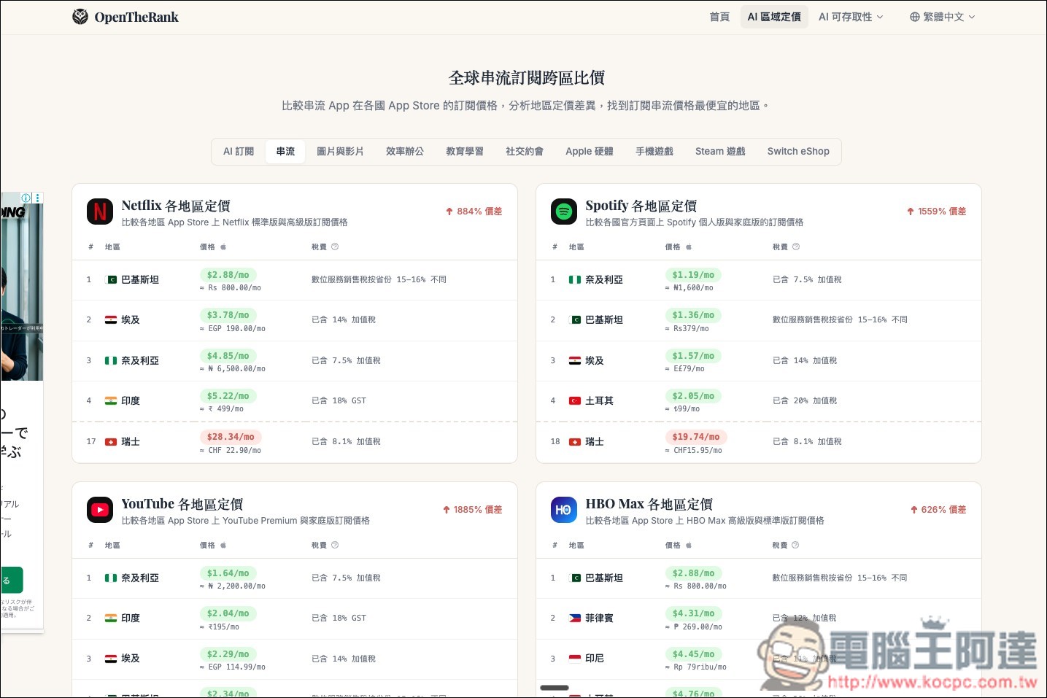Open the Spotify app icon
Image resolution: width=1047 pixels, height=698 pixels.
(x=564, y=212)
